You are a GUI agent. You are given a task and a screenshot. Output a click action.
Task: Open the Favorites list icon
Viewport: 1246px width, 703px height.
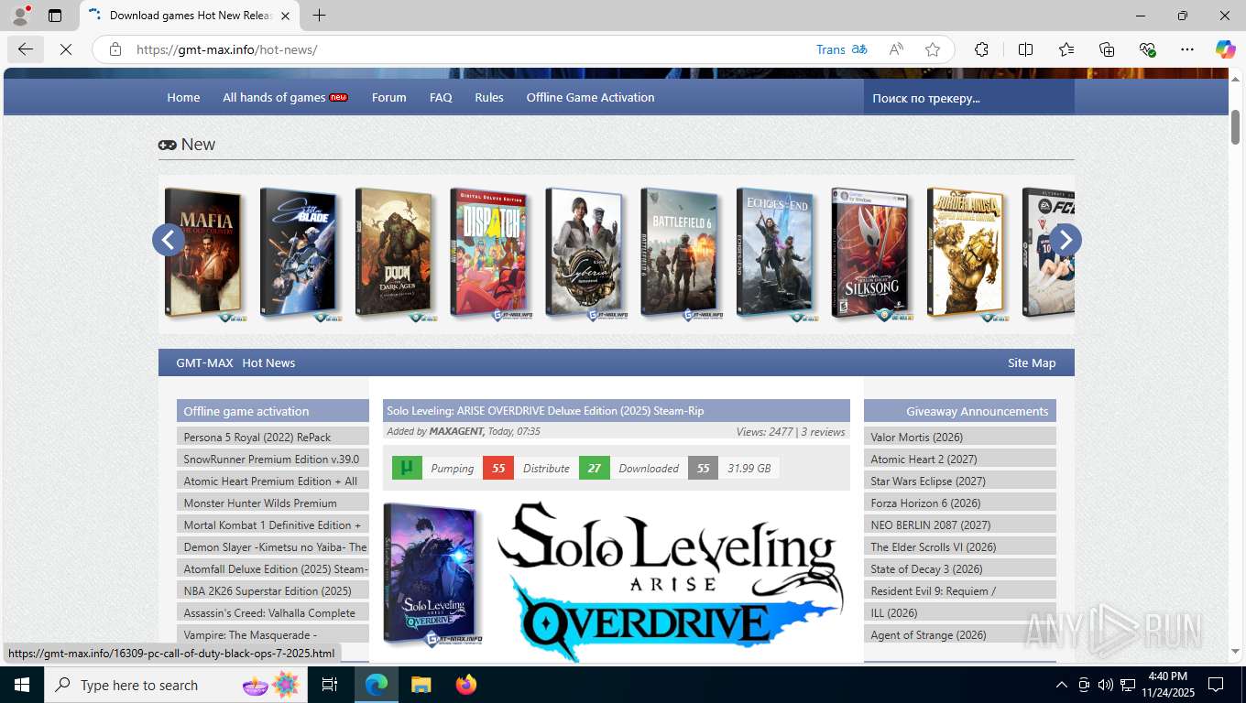pyautogui.click(x=1066, y=49)
